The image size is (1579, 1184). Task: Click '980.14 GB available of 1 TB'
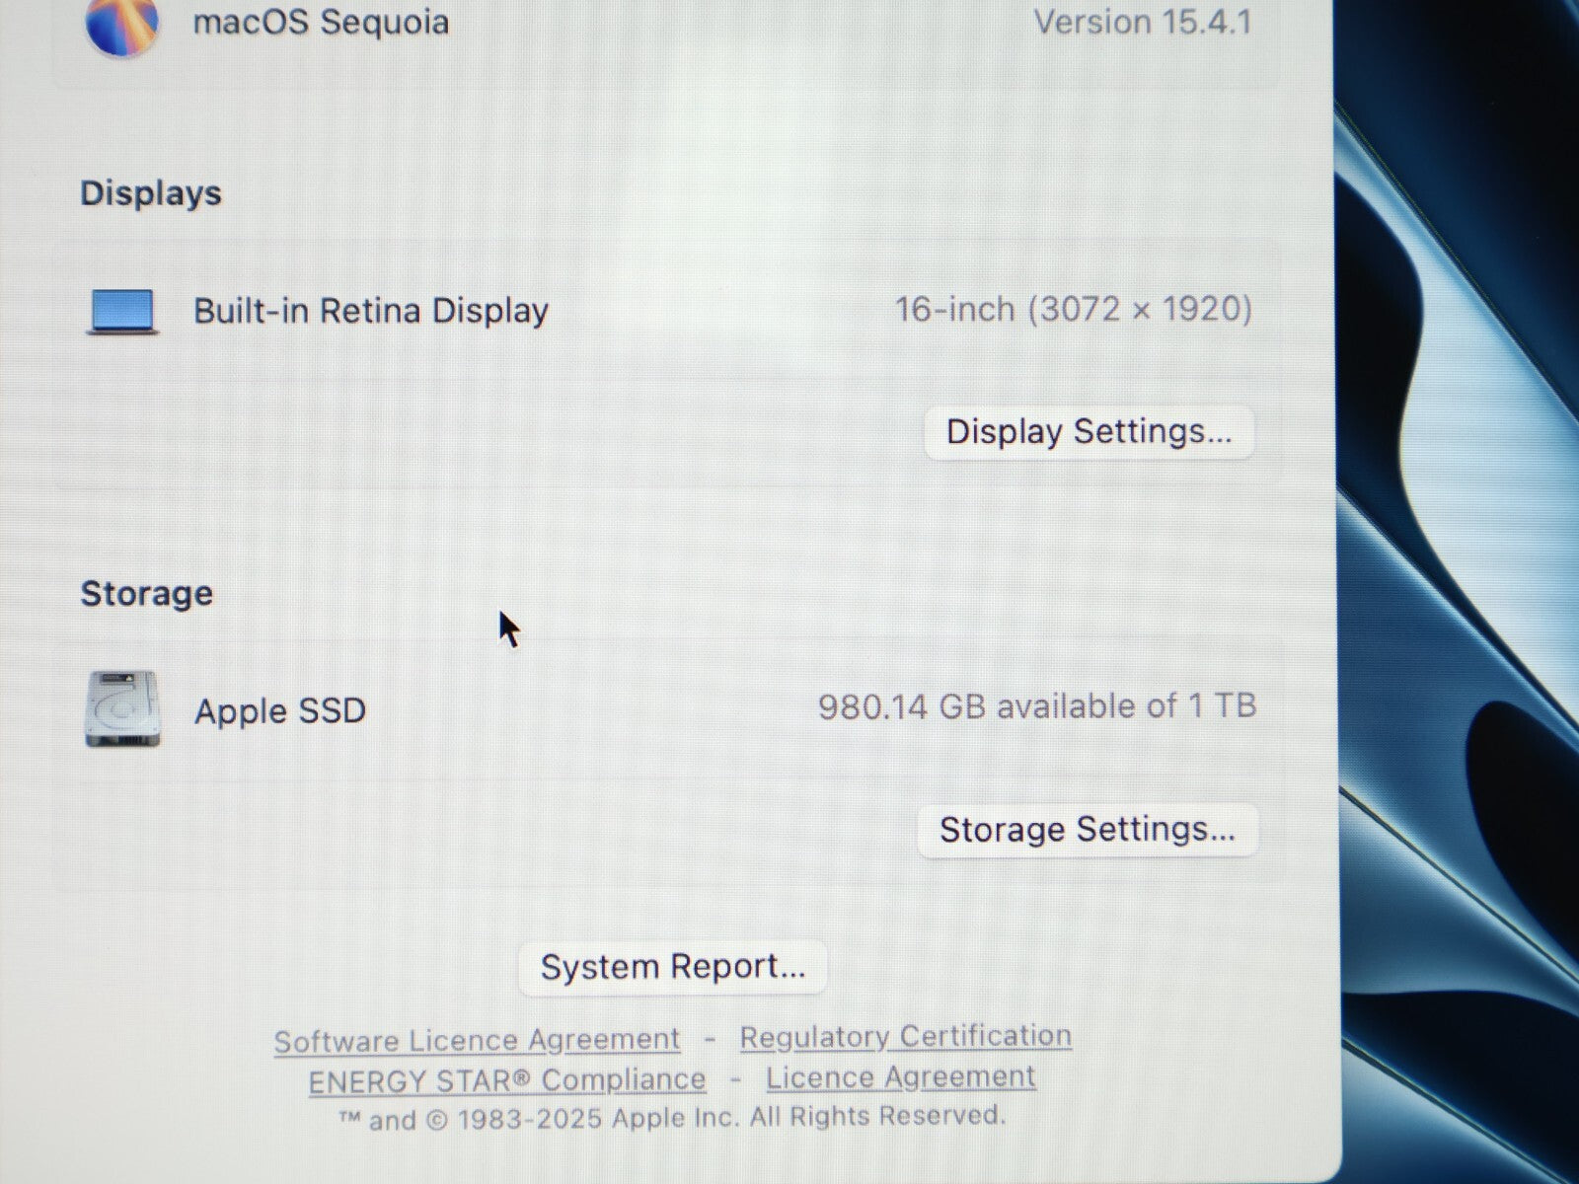click(x=1037, y=706)
